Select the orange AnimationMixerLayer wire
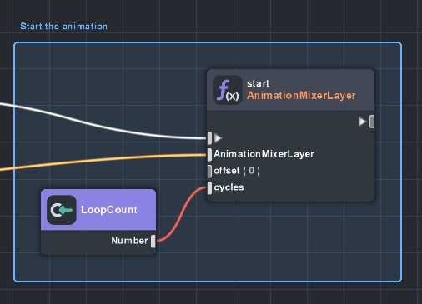The image size is (422, 304). (103, 160)
